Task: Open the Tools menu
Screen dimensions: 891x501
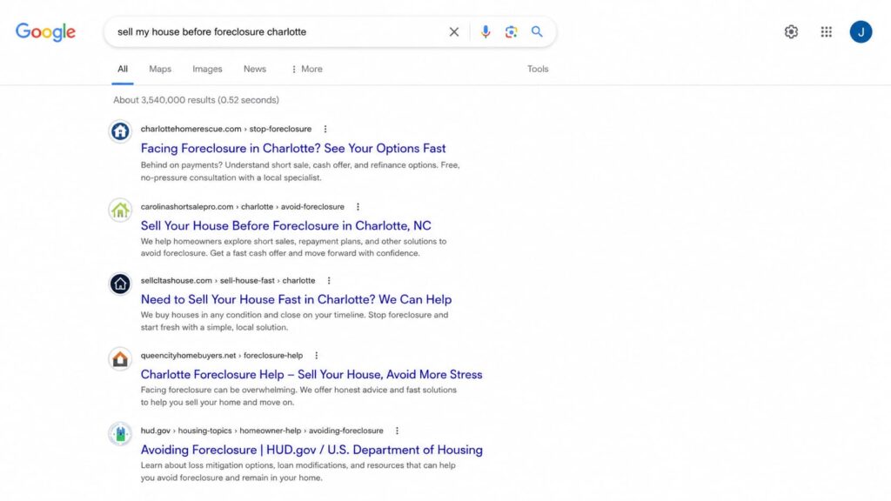Action: point(538,69)
